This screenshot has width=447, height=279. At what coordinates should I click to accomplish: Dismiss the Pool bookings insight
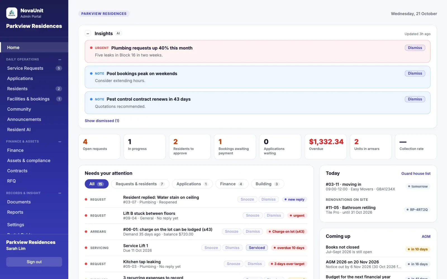(415, 73)
